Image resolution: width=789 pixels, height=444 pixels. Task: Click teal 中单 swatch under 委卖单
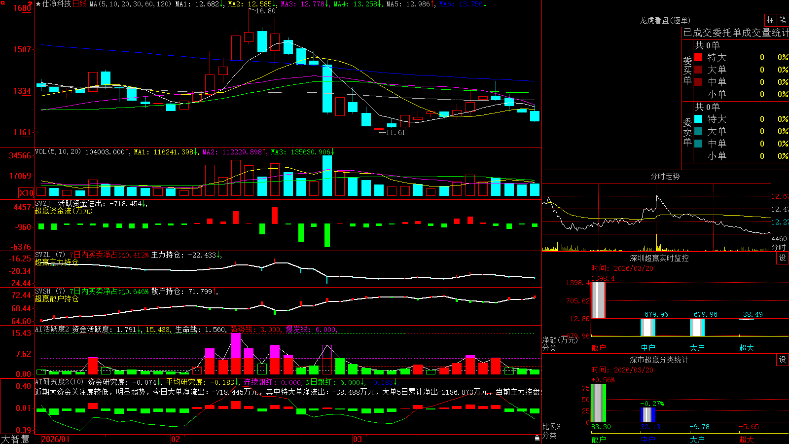698,144
